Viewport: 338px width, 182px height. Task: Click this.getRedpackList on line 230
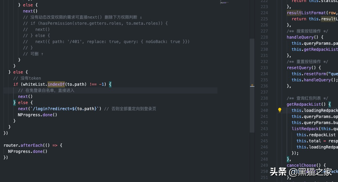click(315, 49)
